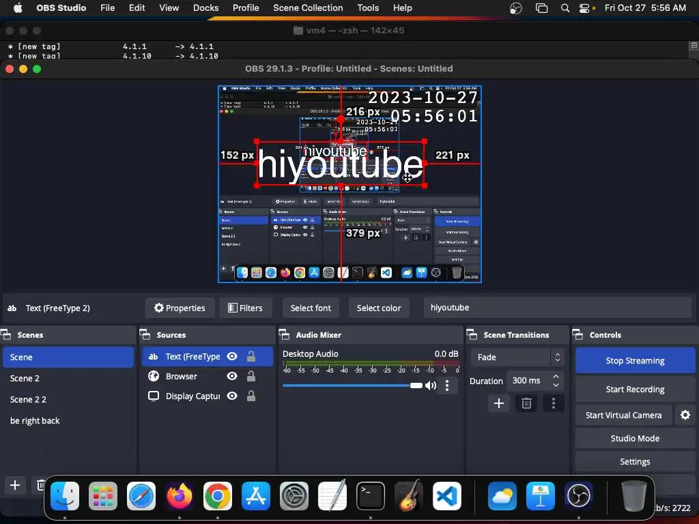
Task: Open Launchpad from the dock
Action: 103,496
